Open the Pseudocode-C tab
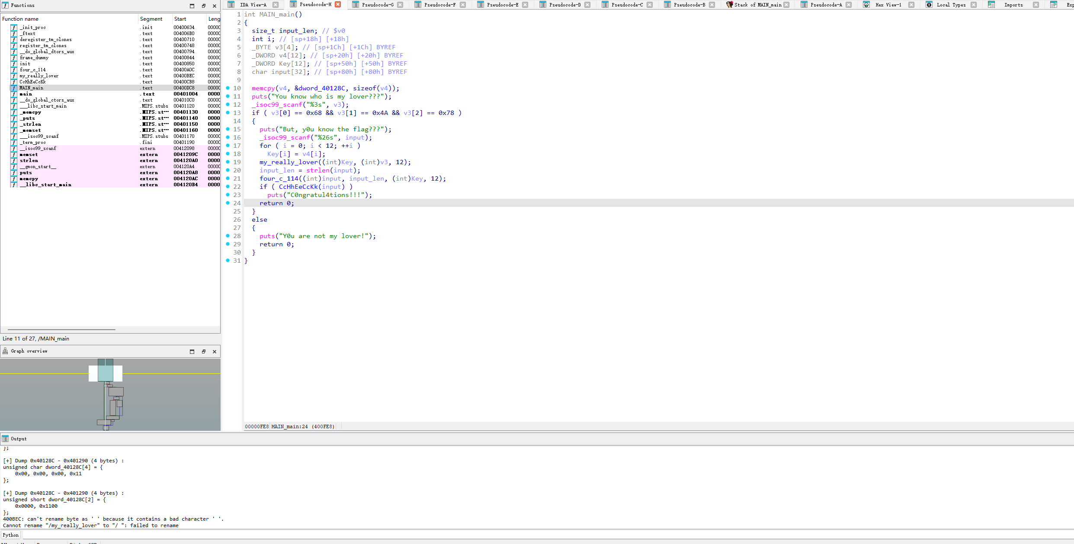This screenshot has height=544, width=1074. 627,5
